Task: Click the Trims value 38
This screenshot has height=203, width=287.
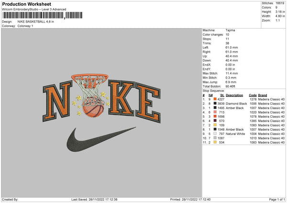Action: coord(227,43)
